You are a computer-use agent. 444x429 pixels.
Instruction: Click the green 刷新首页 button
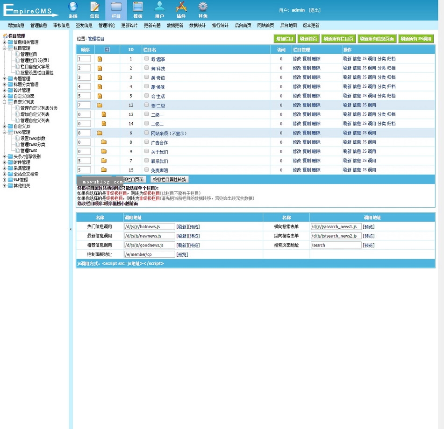tap(308, 39)
